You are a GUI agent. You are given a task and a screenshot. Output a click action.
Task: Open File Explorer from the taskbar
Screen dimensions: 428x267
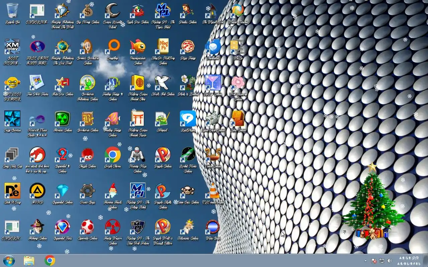(x=29, y=260)
